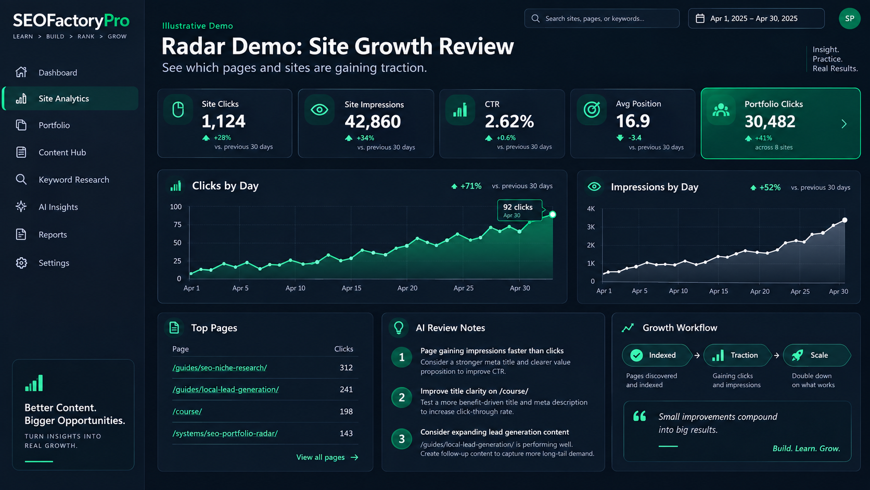Click the calendar icon in date range

click(x=700, y=18)
